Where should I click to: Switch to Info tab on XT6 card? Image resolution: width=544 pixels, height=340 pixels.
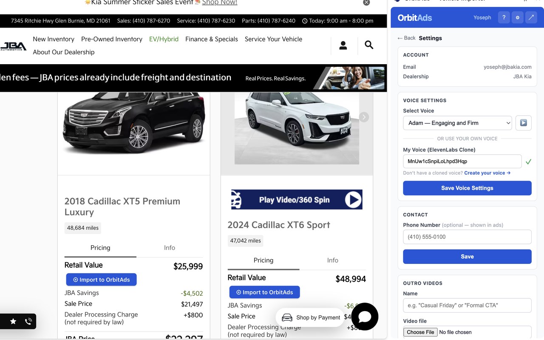[333, 261]
